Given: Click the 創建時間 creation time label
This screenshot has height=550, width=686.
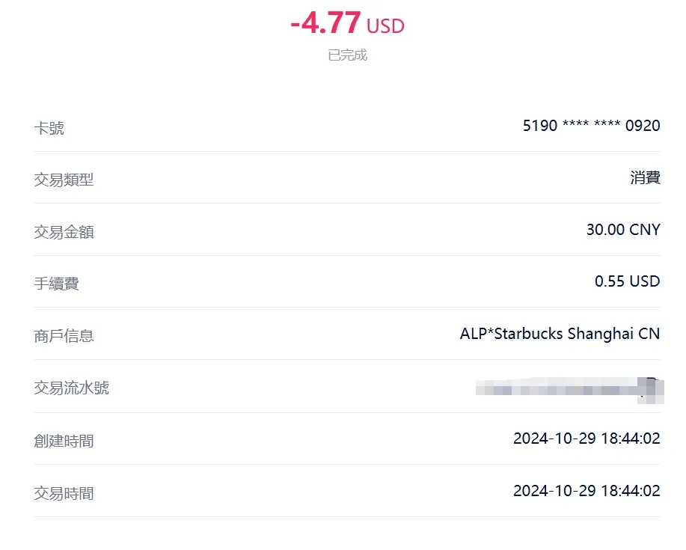Looking at the screenshot, I should coord(64,441).
